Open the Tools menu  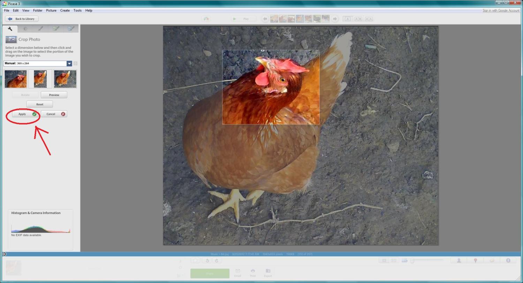click(77, 10)
